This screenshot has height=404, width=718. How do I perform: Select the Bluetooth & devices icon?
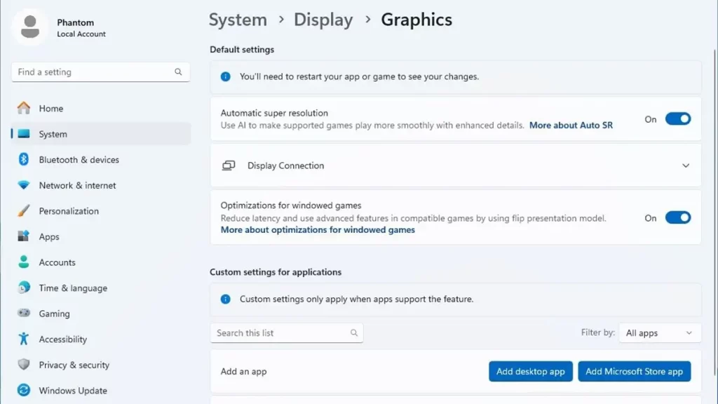click(23, 159)
